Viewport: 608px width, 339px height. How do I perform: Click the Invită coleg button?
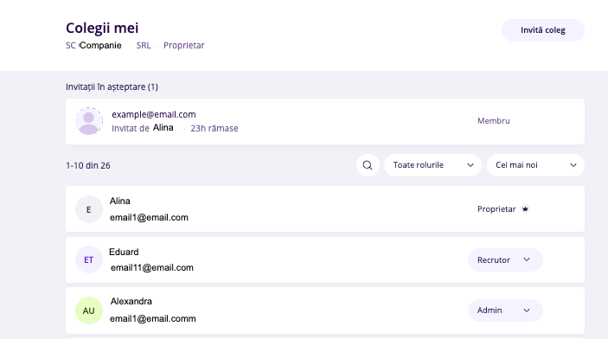click(543, 30)
